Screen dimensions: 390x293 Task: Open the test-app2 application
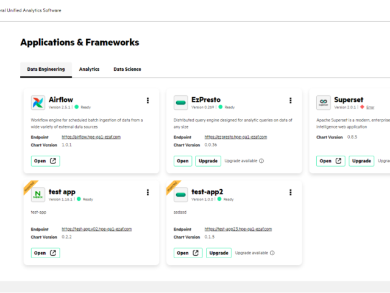tap(188, 253)
